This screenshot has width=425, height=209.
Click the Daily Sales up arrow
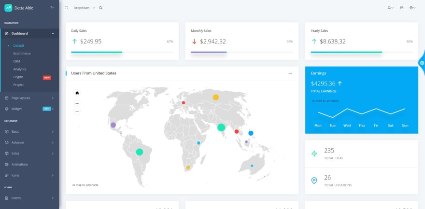[74, 42]
